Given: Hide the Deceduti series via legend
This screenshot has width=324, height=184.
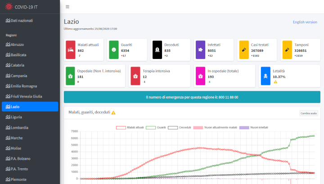Looking at the screenshot, I should pyautogui.click(x=173, y=127).
